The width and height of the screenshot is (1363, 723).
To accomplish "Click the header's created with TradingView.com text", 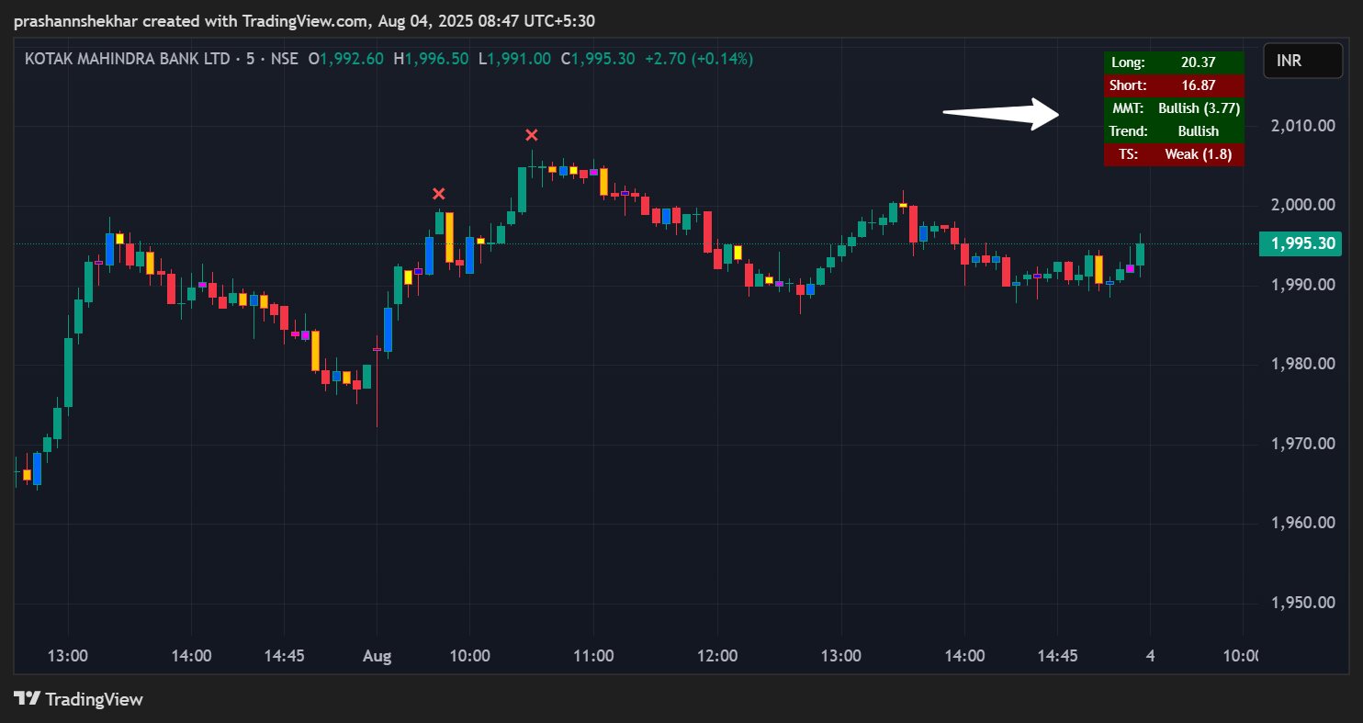I will click(237, 20).
